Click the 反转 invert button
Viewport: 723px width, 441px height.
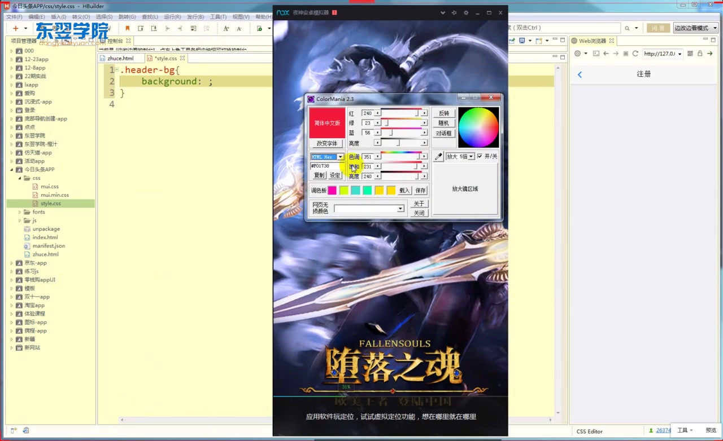444,113
